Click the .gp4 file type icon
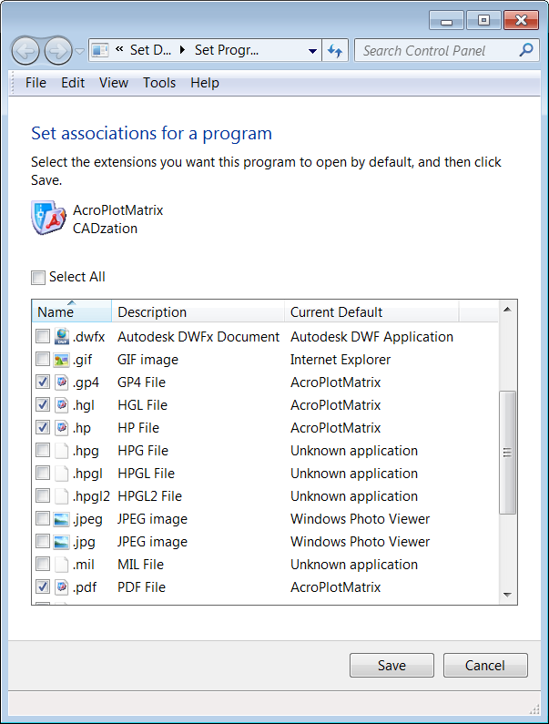Screen dimensions: 549x724 (x=61, y=382)
